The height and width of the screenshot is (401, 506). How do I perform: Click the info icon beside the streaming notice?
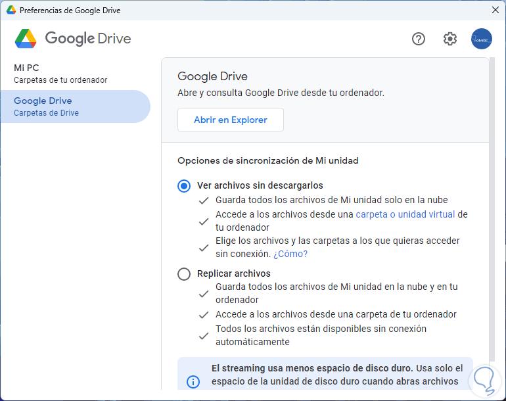coord(193,381)
